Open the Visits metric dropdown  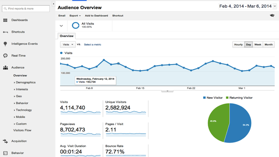pyautogui.click(x=68, y=45)
